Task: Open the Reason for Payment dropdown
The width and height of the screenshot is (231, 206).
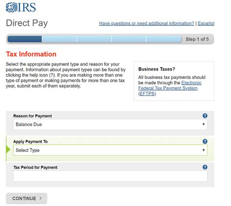Action: coord(110,125)
